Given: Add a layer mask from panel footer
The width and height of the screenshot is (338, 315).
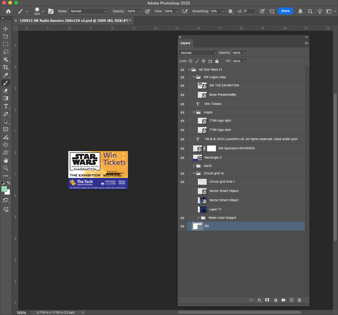Looking at the screenshot, I should click(267, 300).
